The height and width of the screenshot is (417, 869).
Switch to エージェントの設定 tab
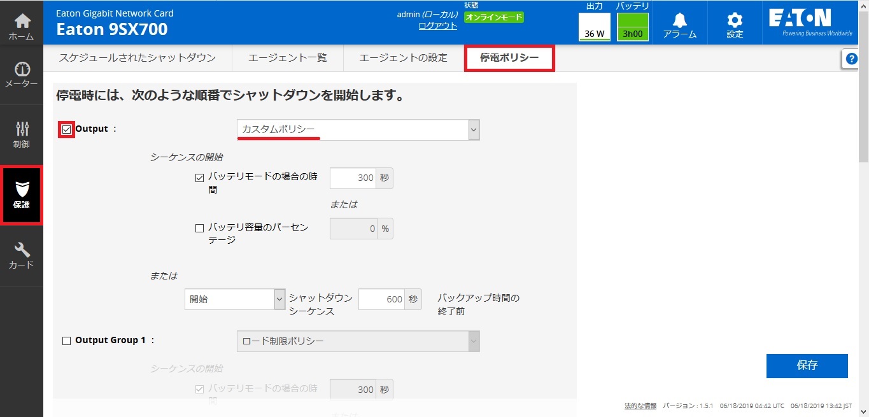click(x=403, y=58)
